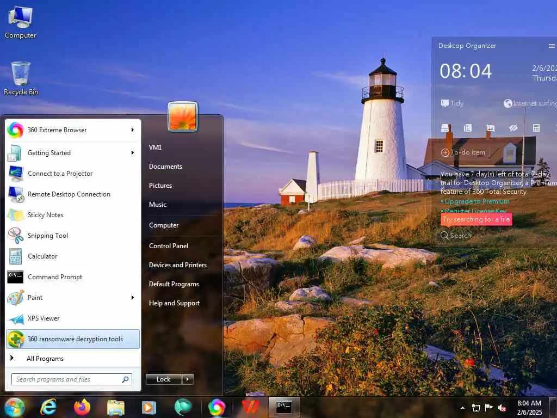
Task: Click Try searching for a file tip
Action: click(x=476, y=219)
